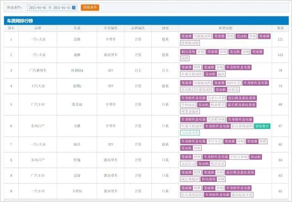Click 一汽-大众 brand in 探岳 row

(38, 145)
